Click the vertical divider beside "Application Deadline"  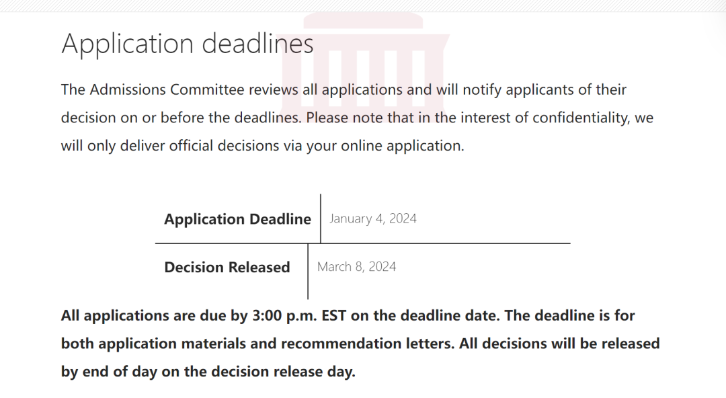point(321,218)
